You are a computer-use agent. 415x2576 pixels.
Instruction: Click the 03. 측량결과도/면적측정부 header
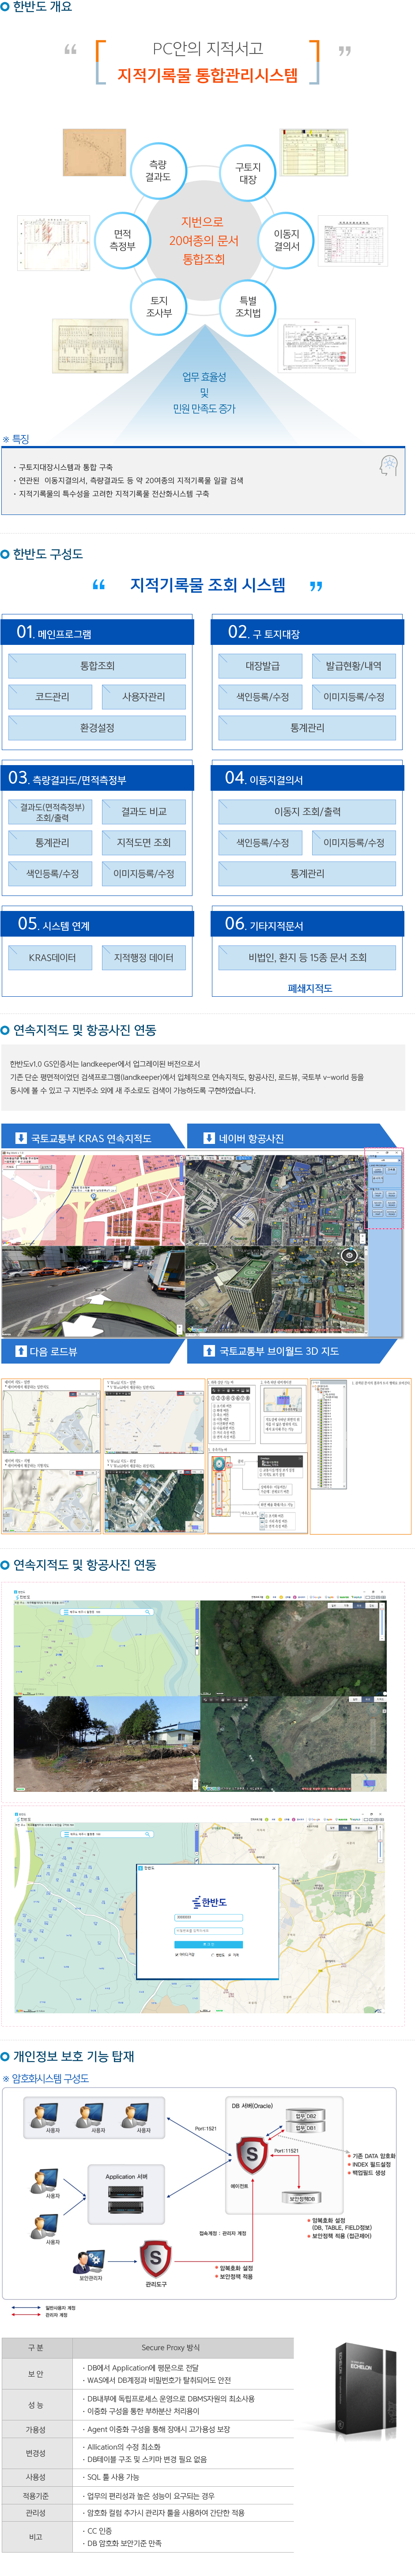click(x=97, y=778)
